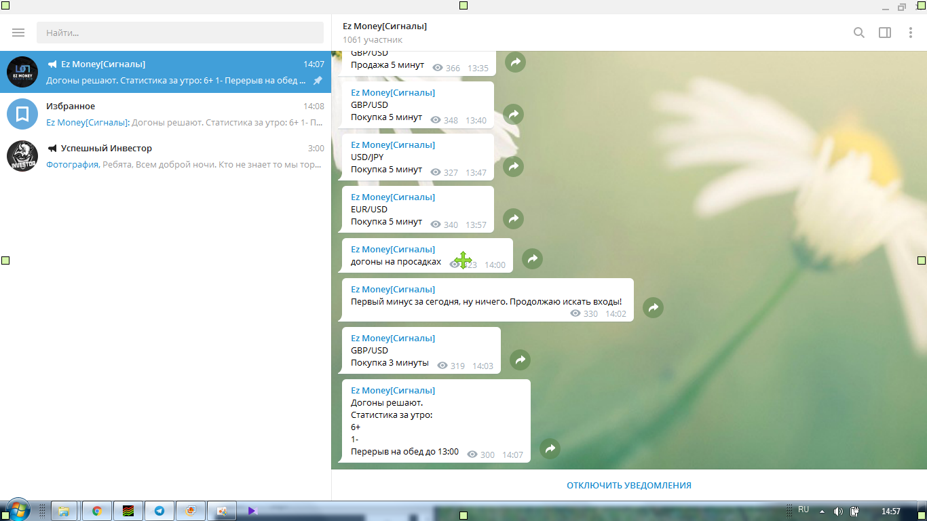Click the 14:03 timestamp on GBP/USD message
The image size is (927, 521).
[483, 366]
